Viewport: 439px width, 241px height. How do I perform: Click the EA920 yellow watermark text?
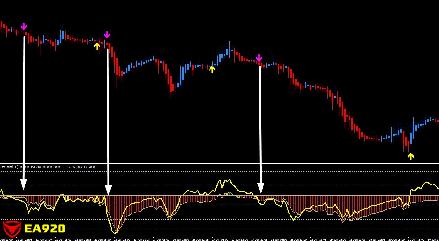click(45, 229)
